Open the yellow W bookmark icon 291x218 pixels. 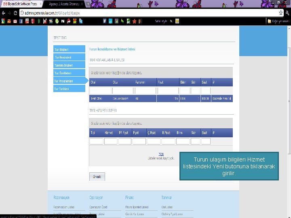coord(177,21)
